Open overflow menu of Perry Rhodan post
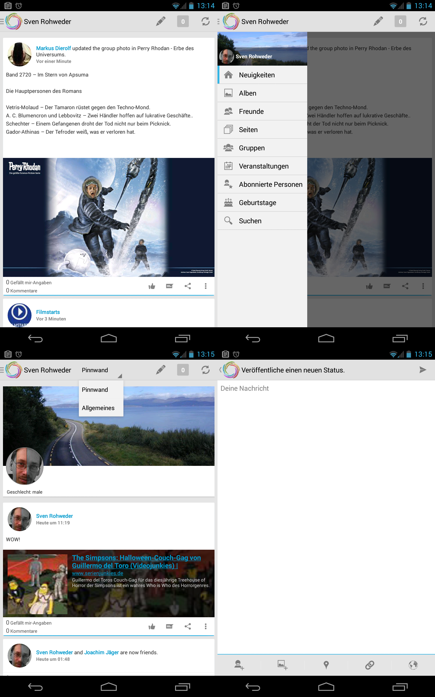The height and width of the screenshot is (697, 435). coord(206,286)
